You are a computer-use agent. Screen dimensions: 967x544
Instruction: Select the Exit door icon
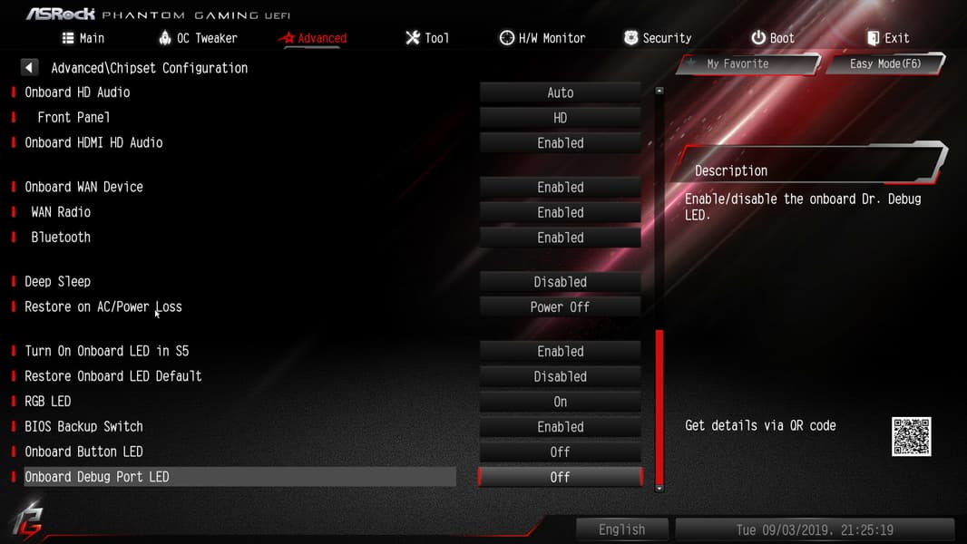pos(874,38)
